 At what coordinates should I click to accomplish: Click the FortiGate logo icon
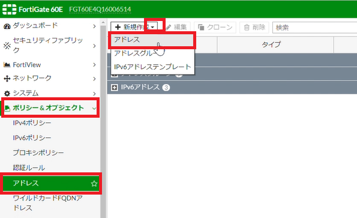click(10, 10)
